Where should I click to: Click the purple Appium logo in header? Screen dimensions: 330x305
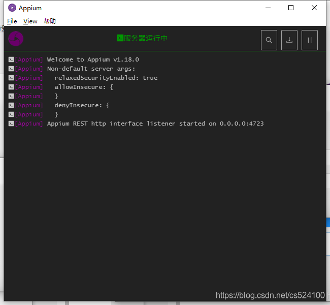(16, 39)
